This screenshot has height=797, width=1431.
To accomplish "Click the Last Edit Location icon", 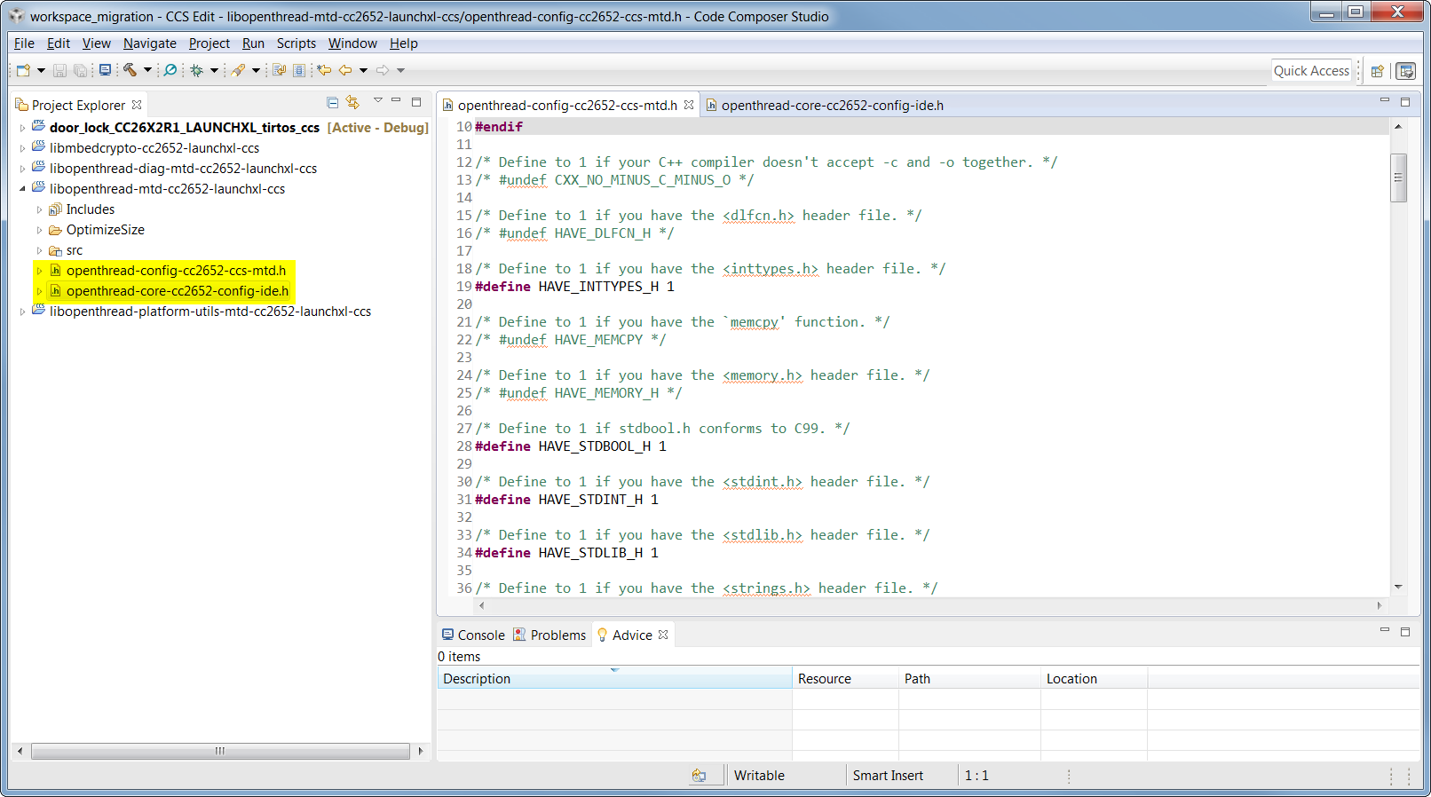I will coord(324,70).
